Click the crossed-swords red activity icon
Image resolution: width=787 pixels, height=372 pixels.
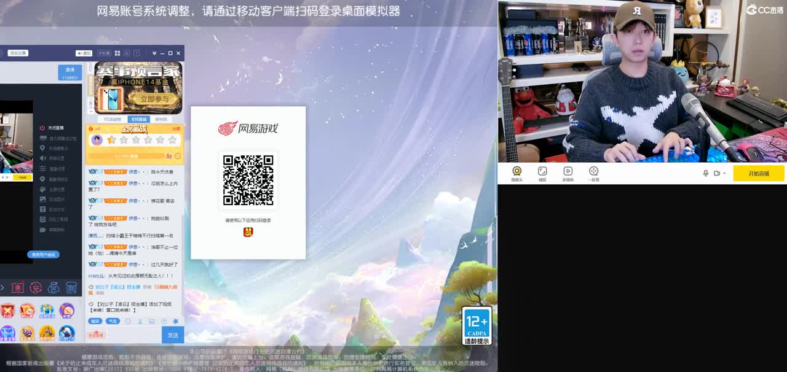(x=7, y=311)
